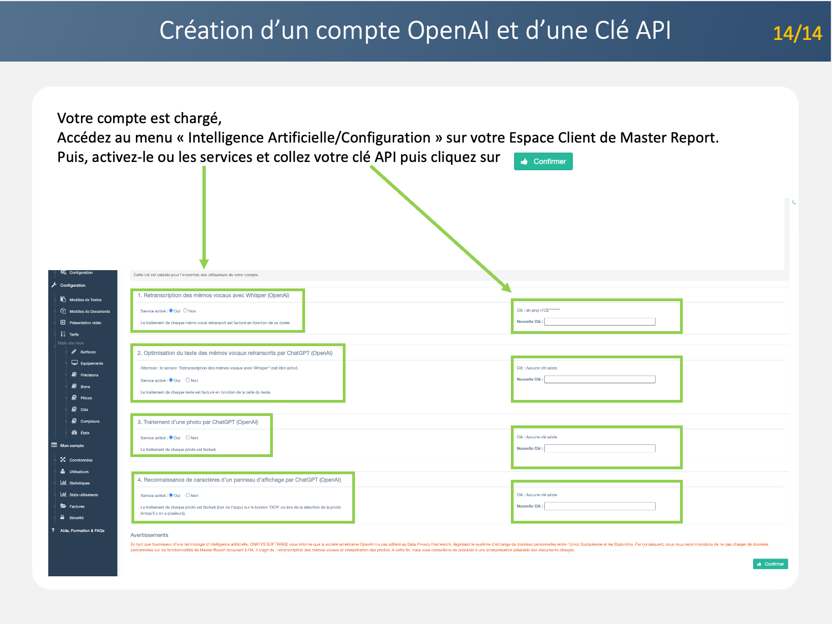
Task: Go to Utilisateurs in Mon compte
Action: pos(79,471)
